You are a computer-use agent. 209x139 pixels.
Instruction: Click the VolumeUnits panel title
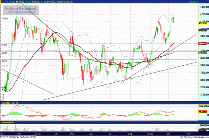click(x=8, y=122)
